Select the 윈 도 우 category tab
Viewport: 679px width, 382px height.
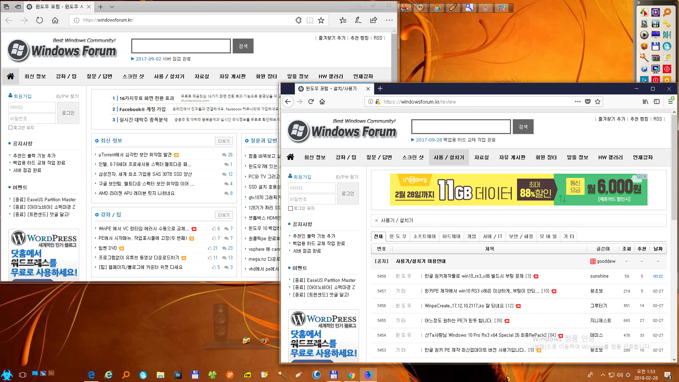[x=398, y=236]
